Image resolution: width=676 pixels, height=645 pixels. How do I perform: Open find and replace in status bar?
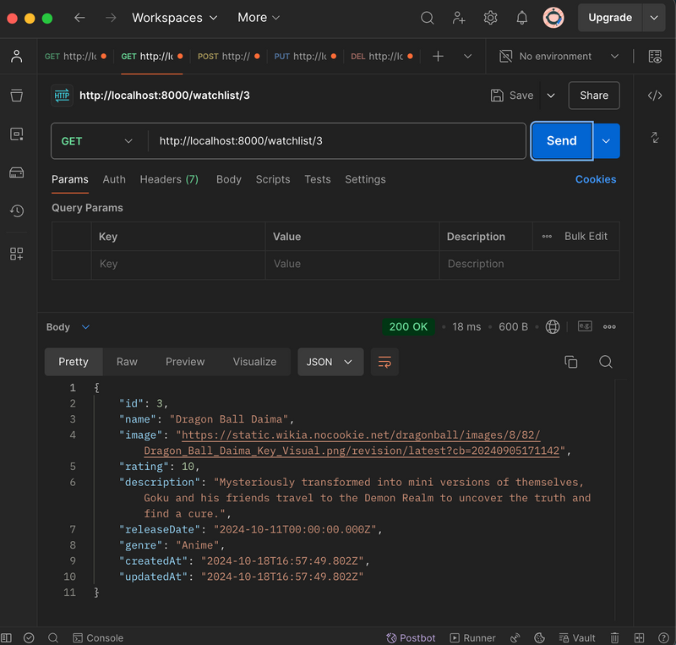pyautogui.click(x=53, y=637)
